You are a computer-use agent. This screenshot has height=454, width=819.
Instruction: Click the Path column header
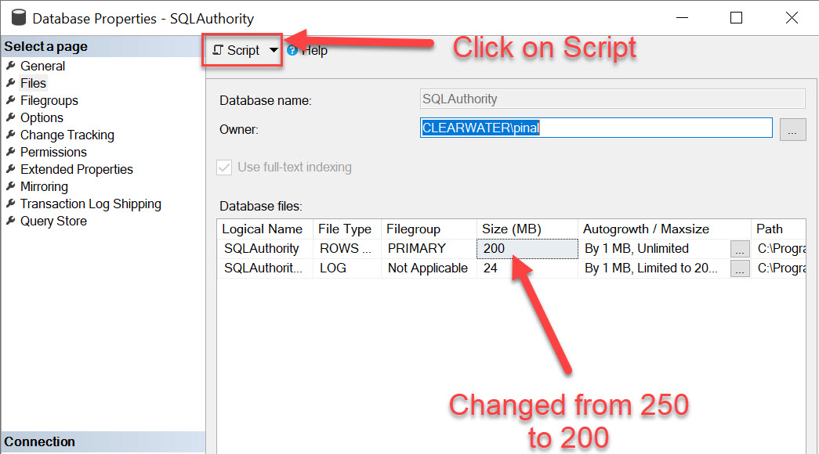(x=778, y=229)
